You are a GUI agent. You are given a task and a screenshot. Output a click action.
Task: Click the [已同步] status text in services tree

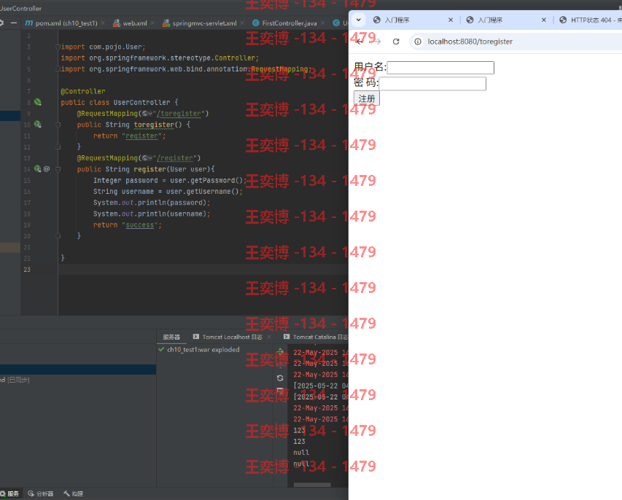pos(19,380)
